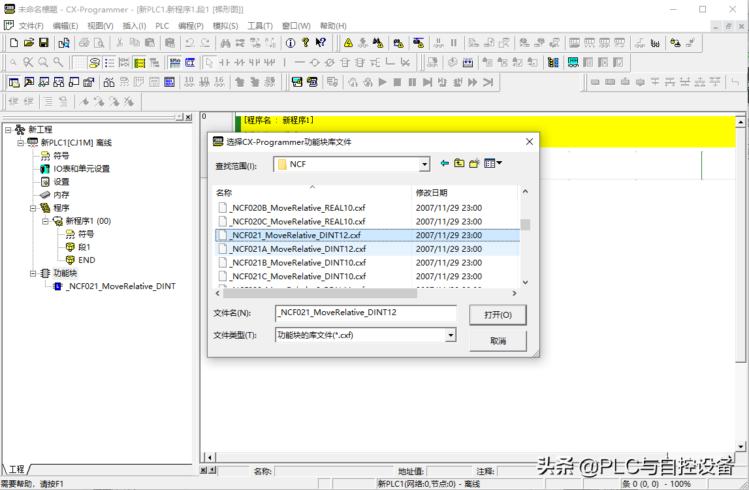The height and width of the screenshot is (490, 749).
Task: Toggle the grid display toolbar button
Action: pos(79,63)
